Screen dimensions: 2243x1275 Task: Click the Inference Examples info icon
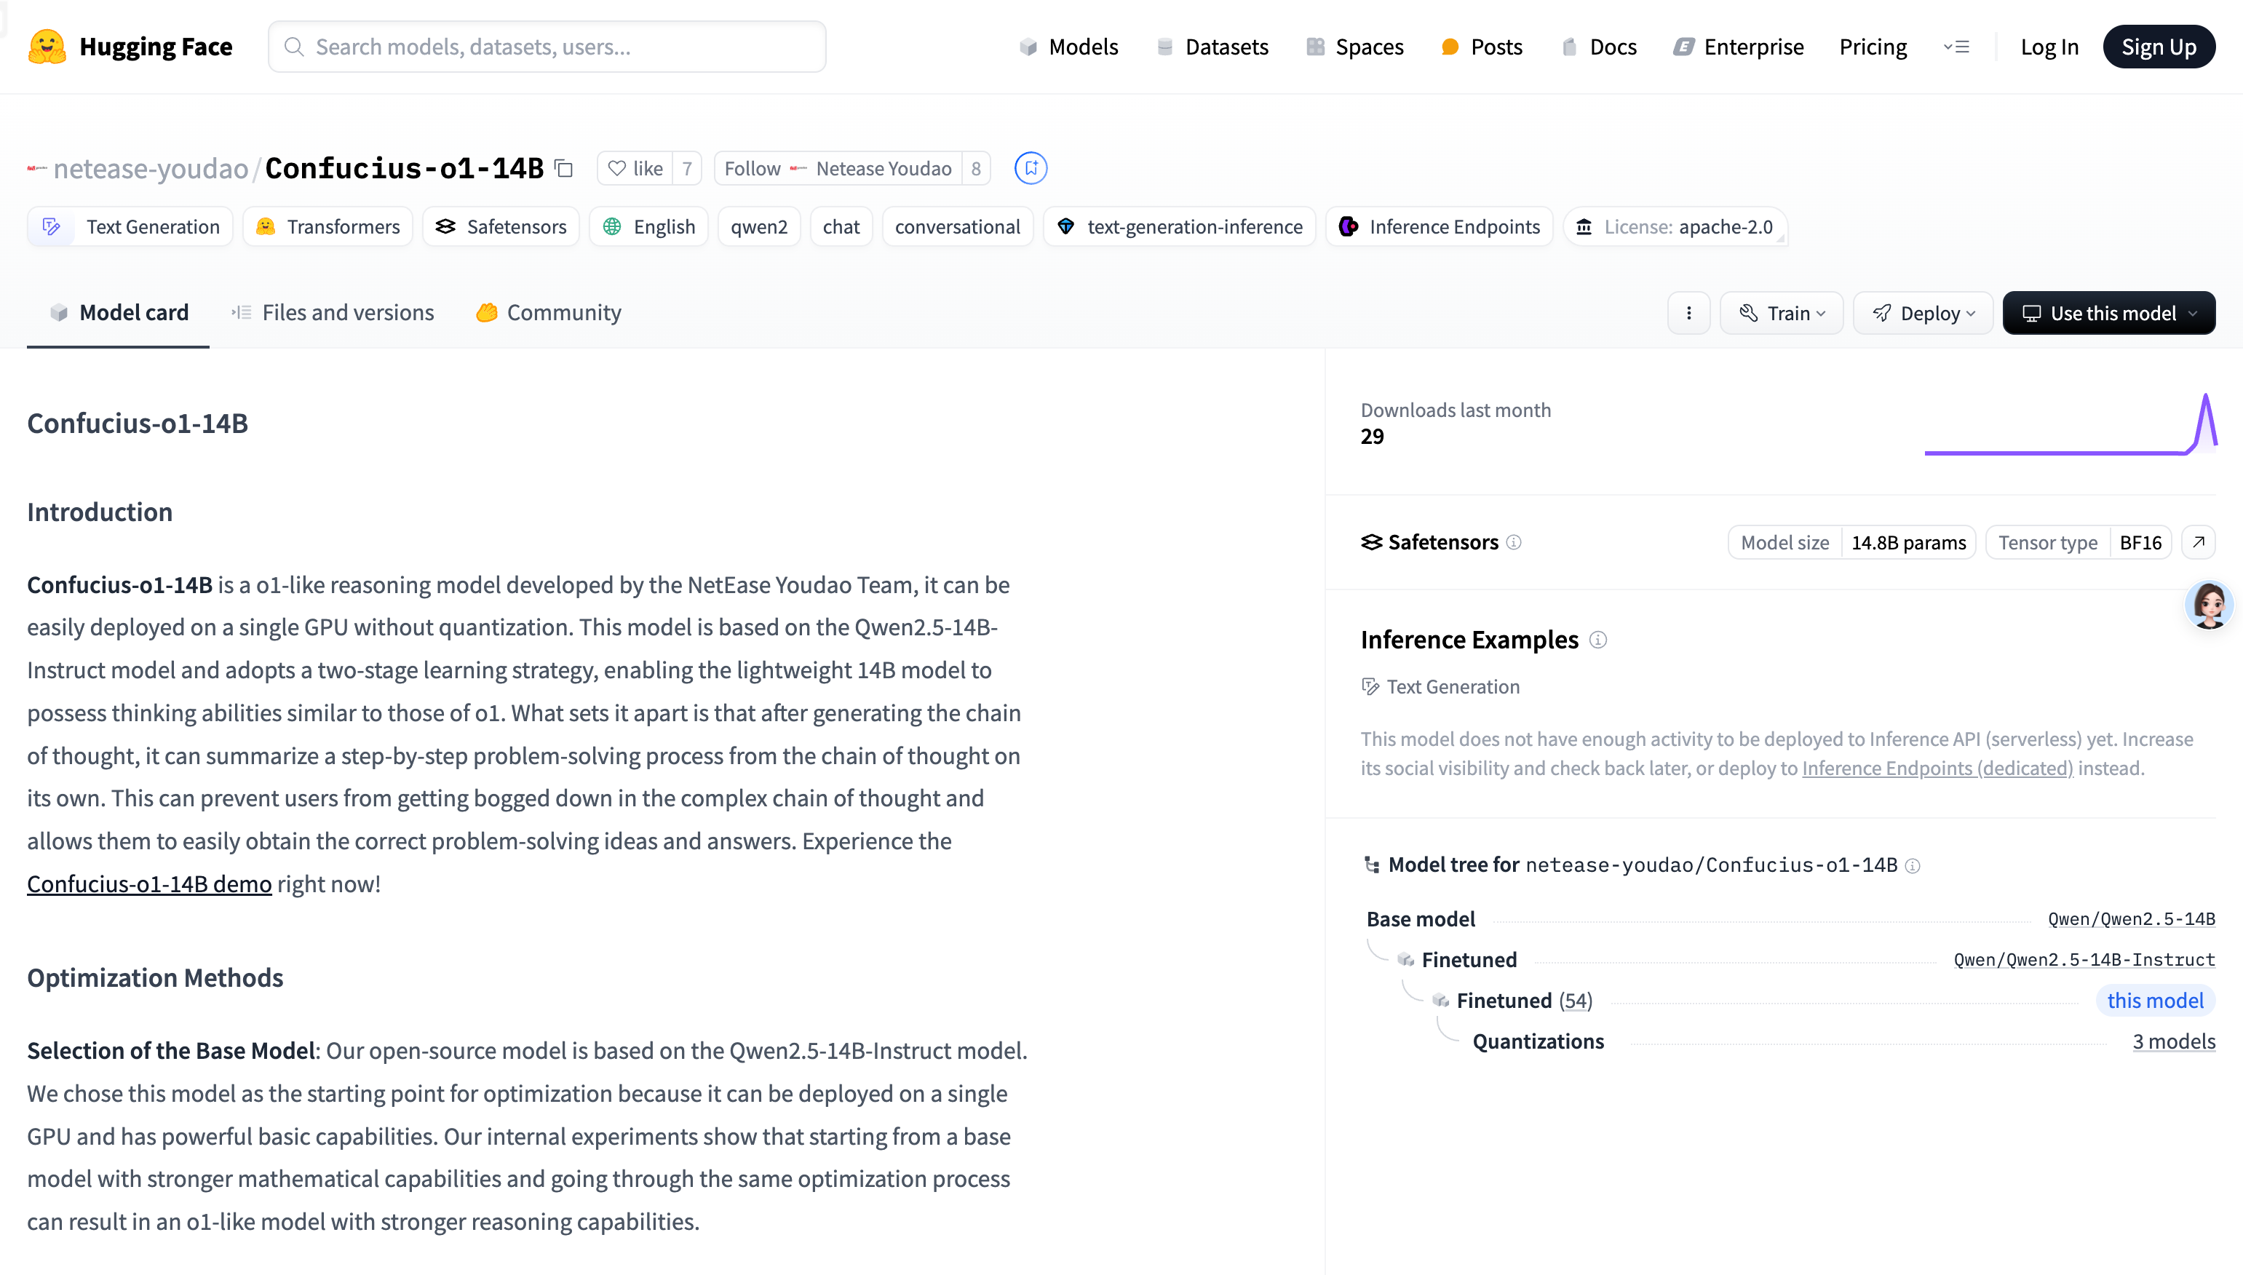[x=1597, y=640]
